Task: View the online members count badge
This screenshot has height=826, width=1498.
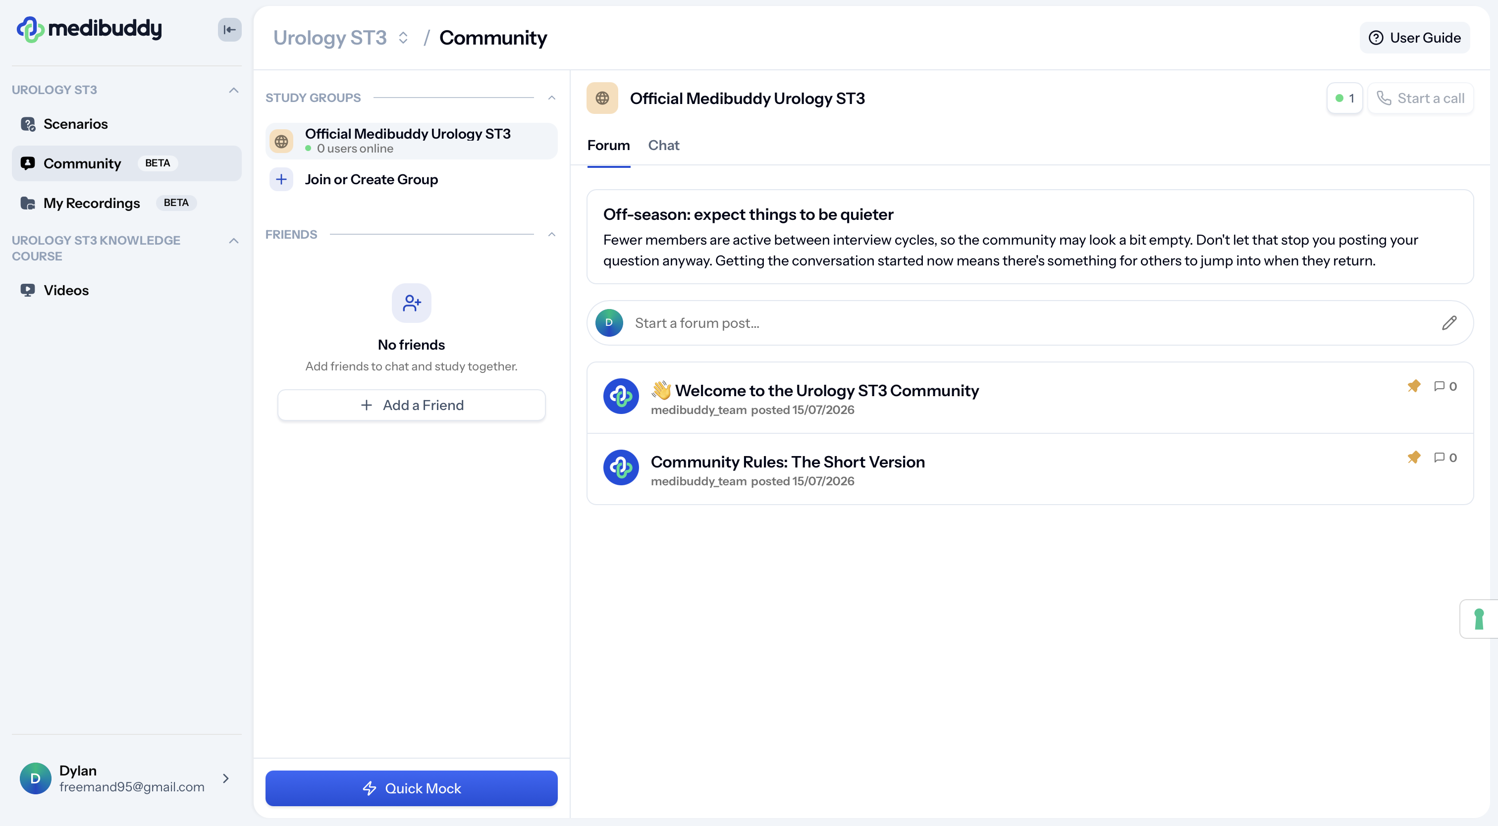Action: (x=1344, y=98)
